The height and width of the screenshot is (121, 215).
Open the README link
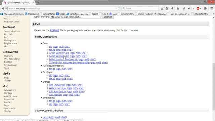point(54,30)
